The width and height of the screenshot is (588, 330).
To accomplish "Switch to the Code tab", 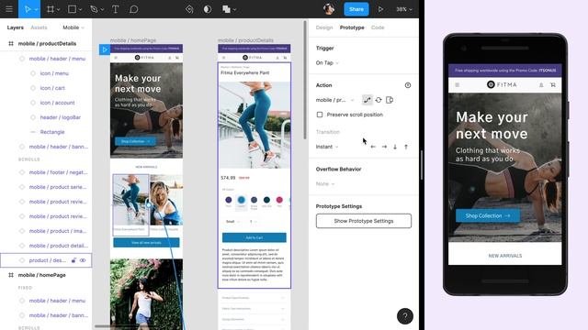I will coord(378,27).
